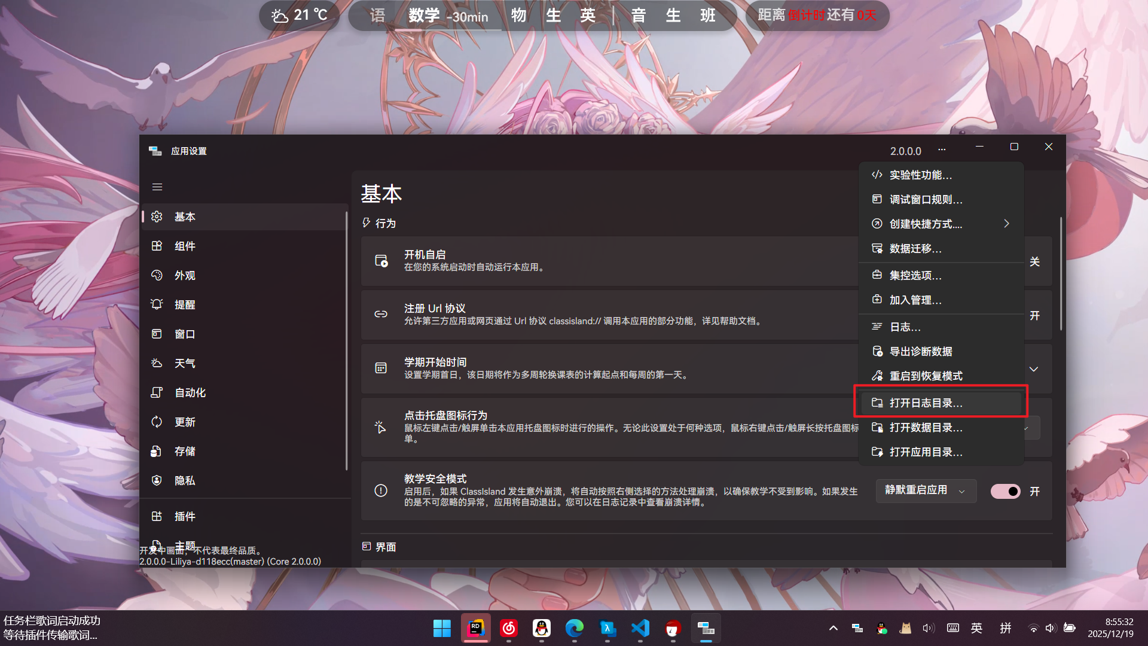
Task: Go to the 隐私 (Privacy) section
Action: pyautogui.click(x=185, y=480)
